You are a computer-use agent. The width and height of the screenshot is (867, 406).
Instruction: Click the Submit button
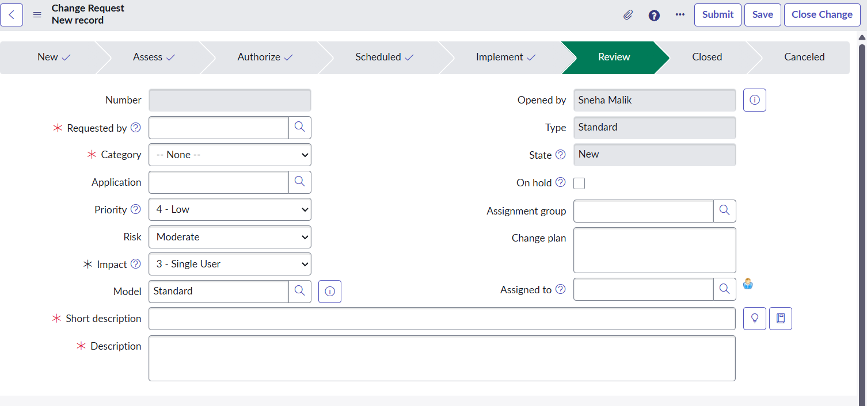(x=717, y=15)
